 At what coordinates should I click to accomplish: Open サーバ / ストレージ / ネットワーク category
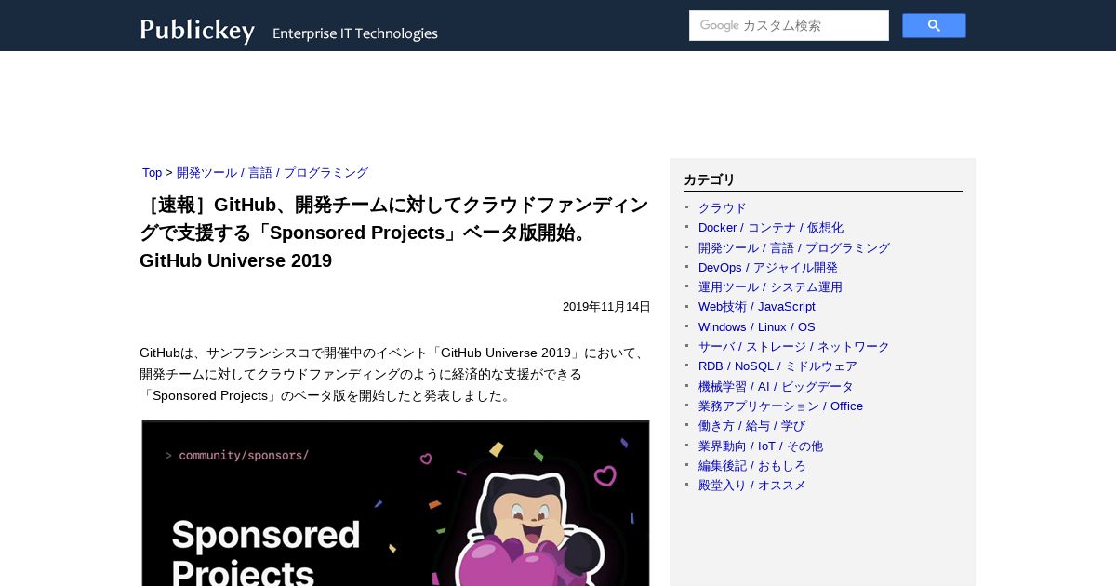794,347
